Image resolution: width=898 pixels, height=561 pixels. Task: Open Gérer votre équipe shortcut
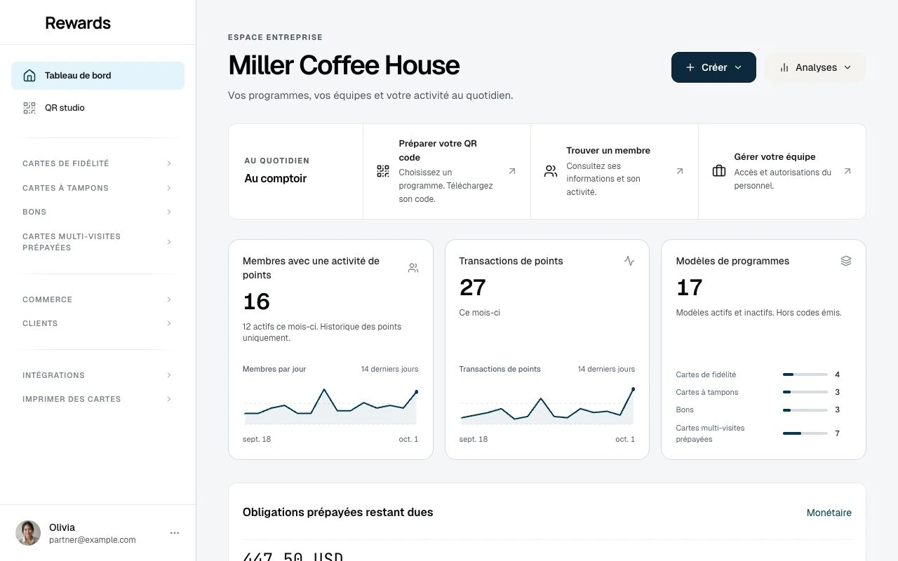coord(782,171)
